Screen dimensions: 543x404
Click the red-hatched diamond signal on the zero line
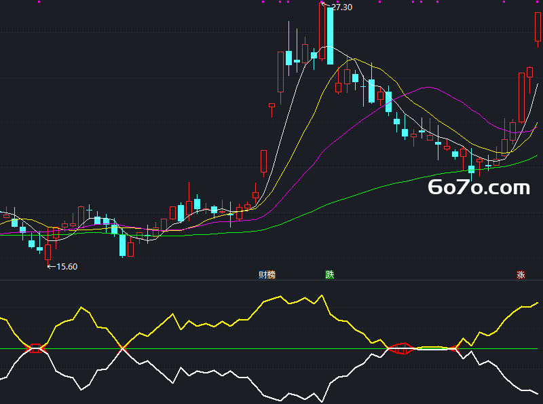coord(402,348)
